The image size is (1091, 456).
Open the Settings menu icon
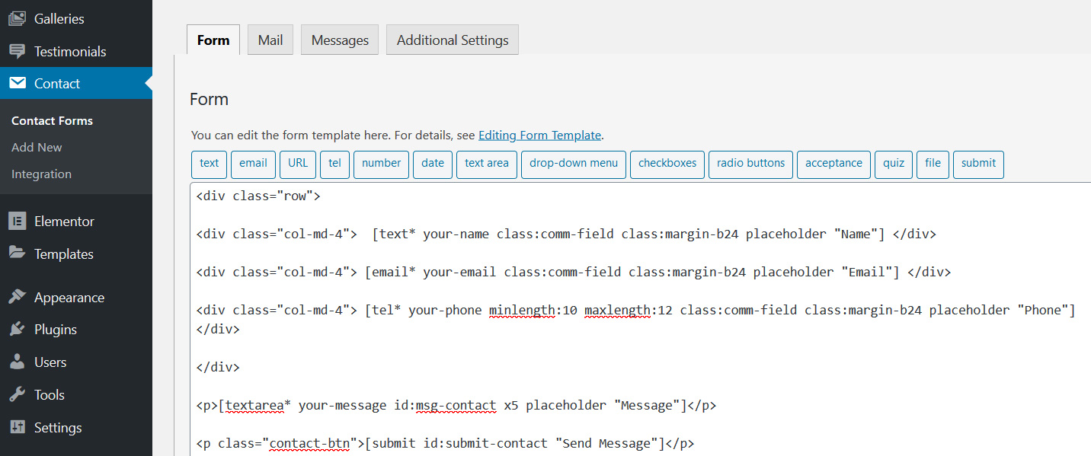click(17, 427)
